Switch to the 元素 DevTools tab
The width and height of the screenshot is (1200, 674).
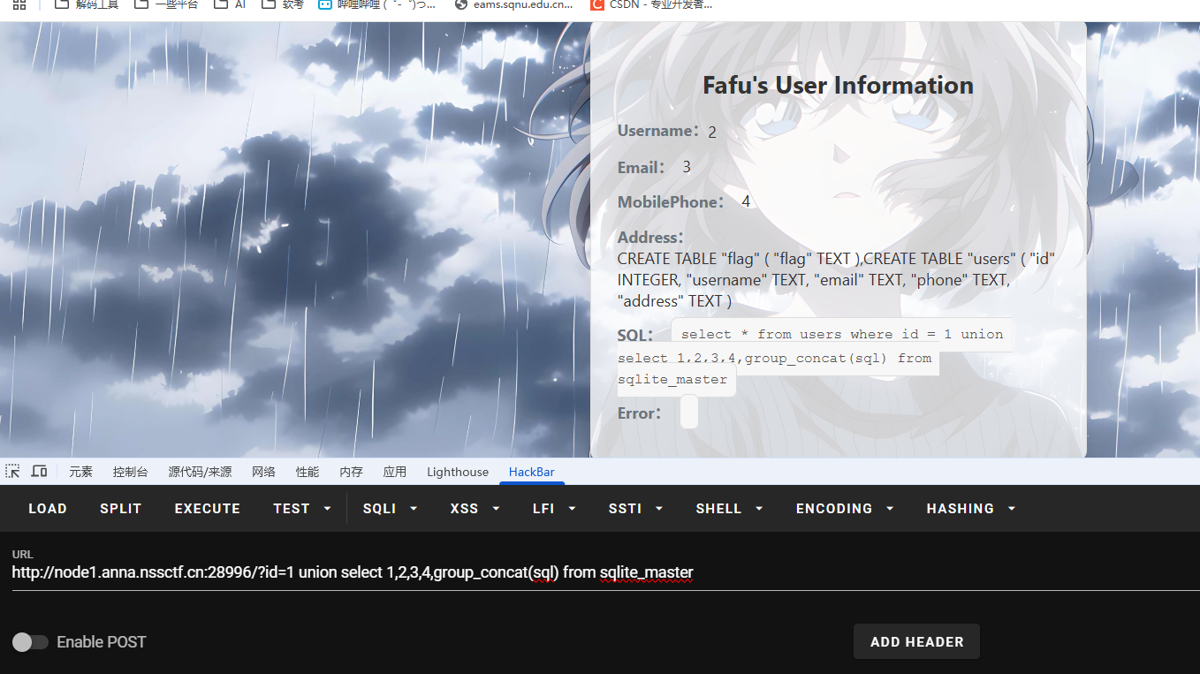click(x=80, y=472)
